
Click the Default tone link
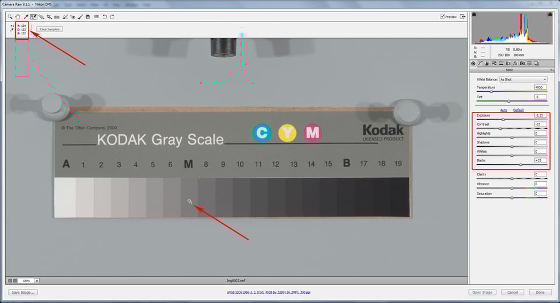coord(518,110)
